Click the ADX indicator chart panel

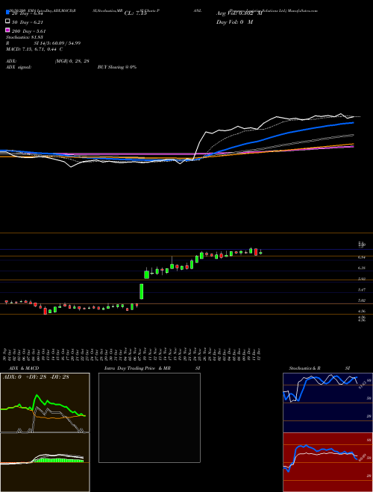tap(45, 403)
